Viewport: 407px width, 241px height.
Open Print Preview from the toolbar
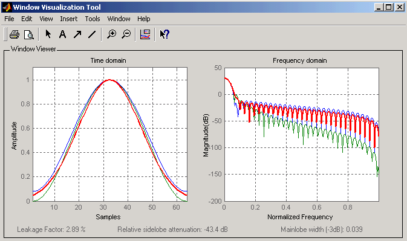(x=28, y=34)
